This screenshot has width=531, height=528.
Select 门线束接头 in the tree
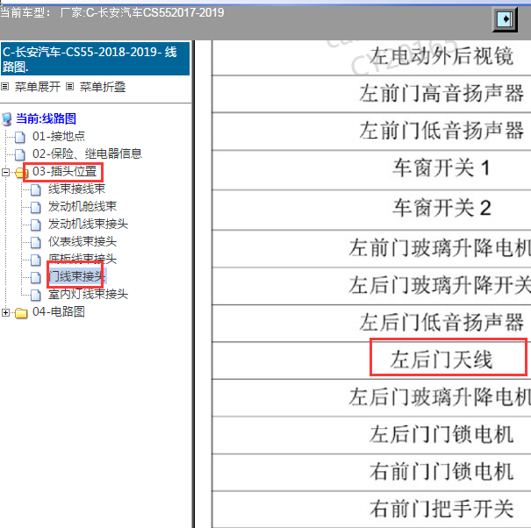tap(77, 276)
